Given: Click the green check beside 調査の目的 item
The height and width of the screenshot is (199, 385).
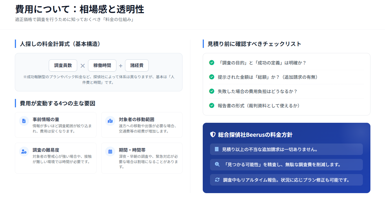Looking at the screenshot, I should coord(212,63).
